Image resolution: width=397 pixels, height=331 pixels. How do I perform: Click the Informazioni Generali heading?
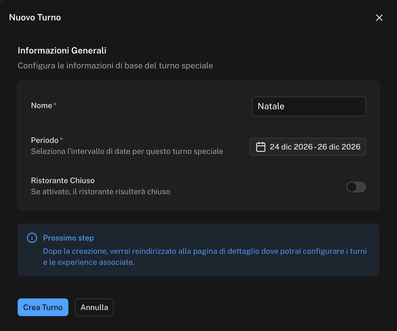62,50
